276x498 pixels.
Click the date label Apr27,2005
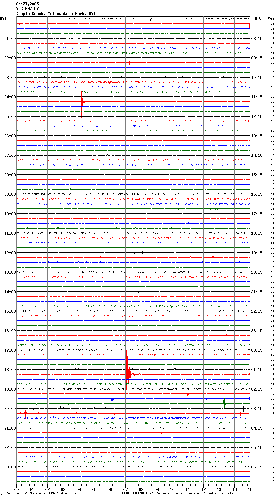point(27,4)
